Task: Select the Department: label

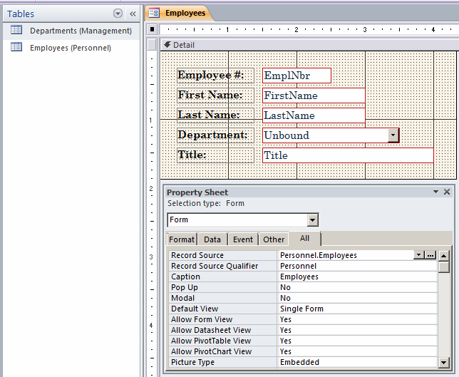Action: point(215,135)
